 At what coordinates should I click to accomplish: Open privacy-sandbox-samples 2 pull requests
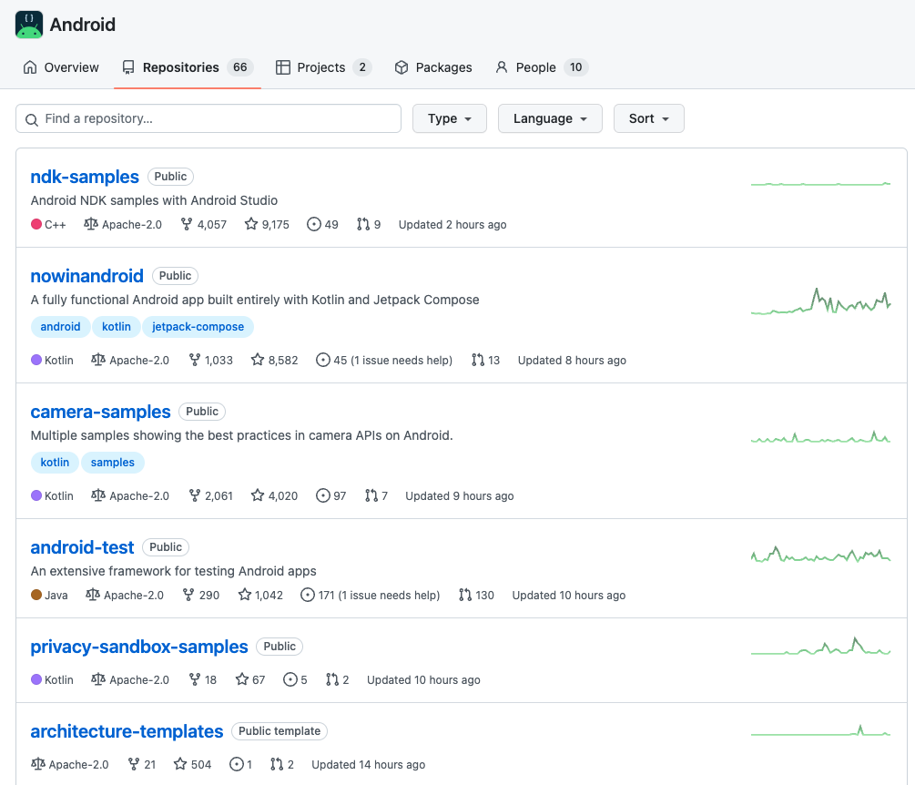click(x=337, y=680)
